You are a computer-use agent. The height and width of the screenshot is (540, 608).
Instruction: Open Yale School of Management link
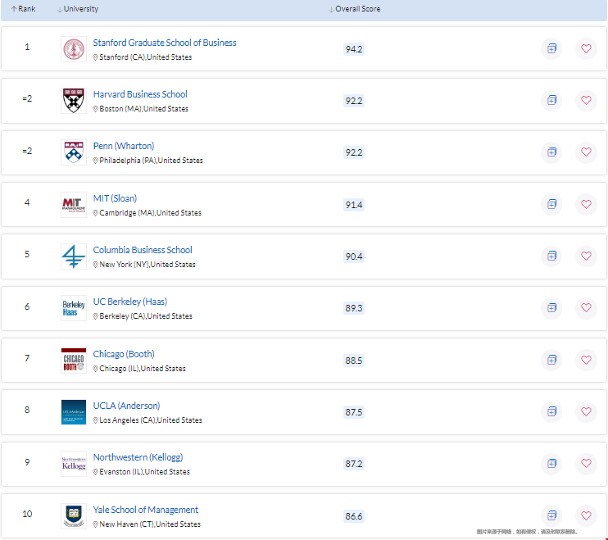(x=145, y=510)
